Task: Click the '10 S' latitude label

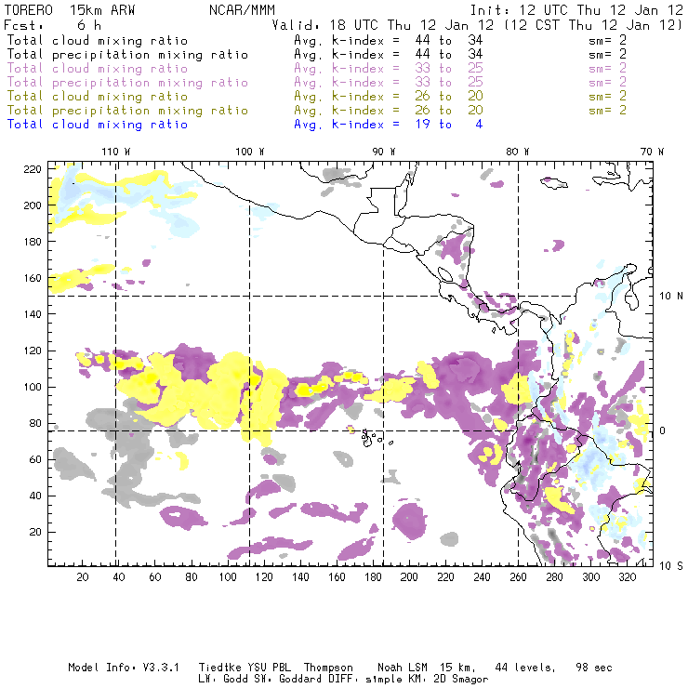Action: (x=671, y=566)
